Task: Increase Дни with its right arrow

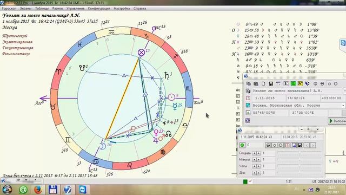Action: tap(258, 173)
